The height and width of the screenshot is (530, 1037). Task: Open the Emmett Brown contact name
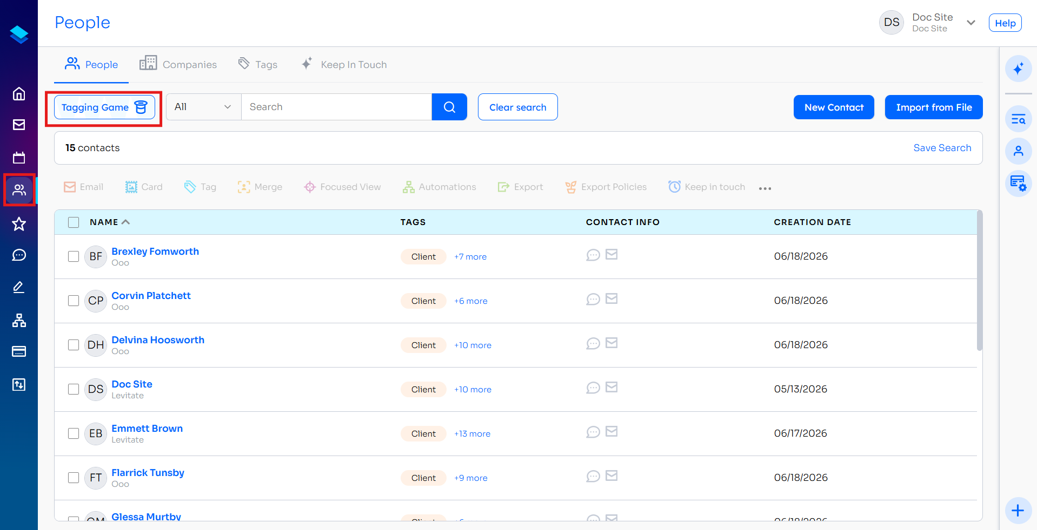point(147,429)
